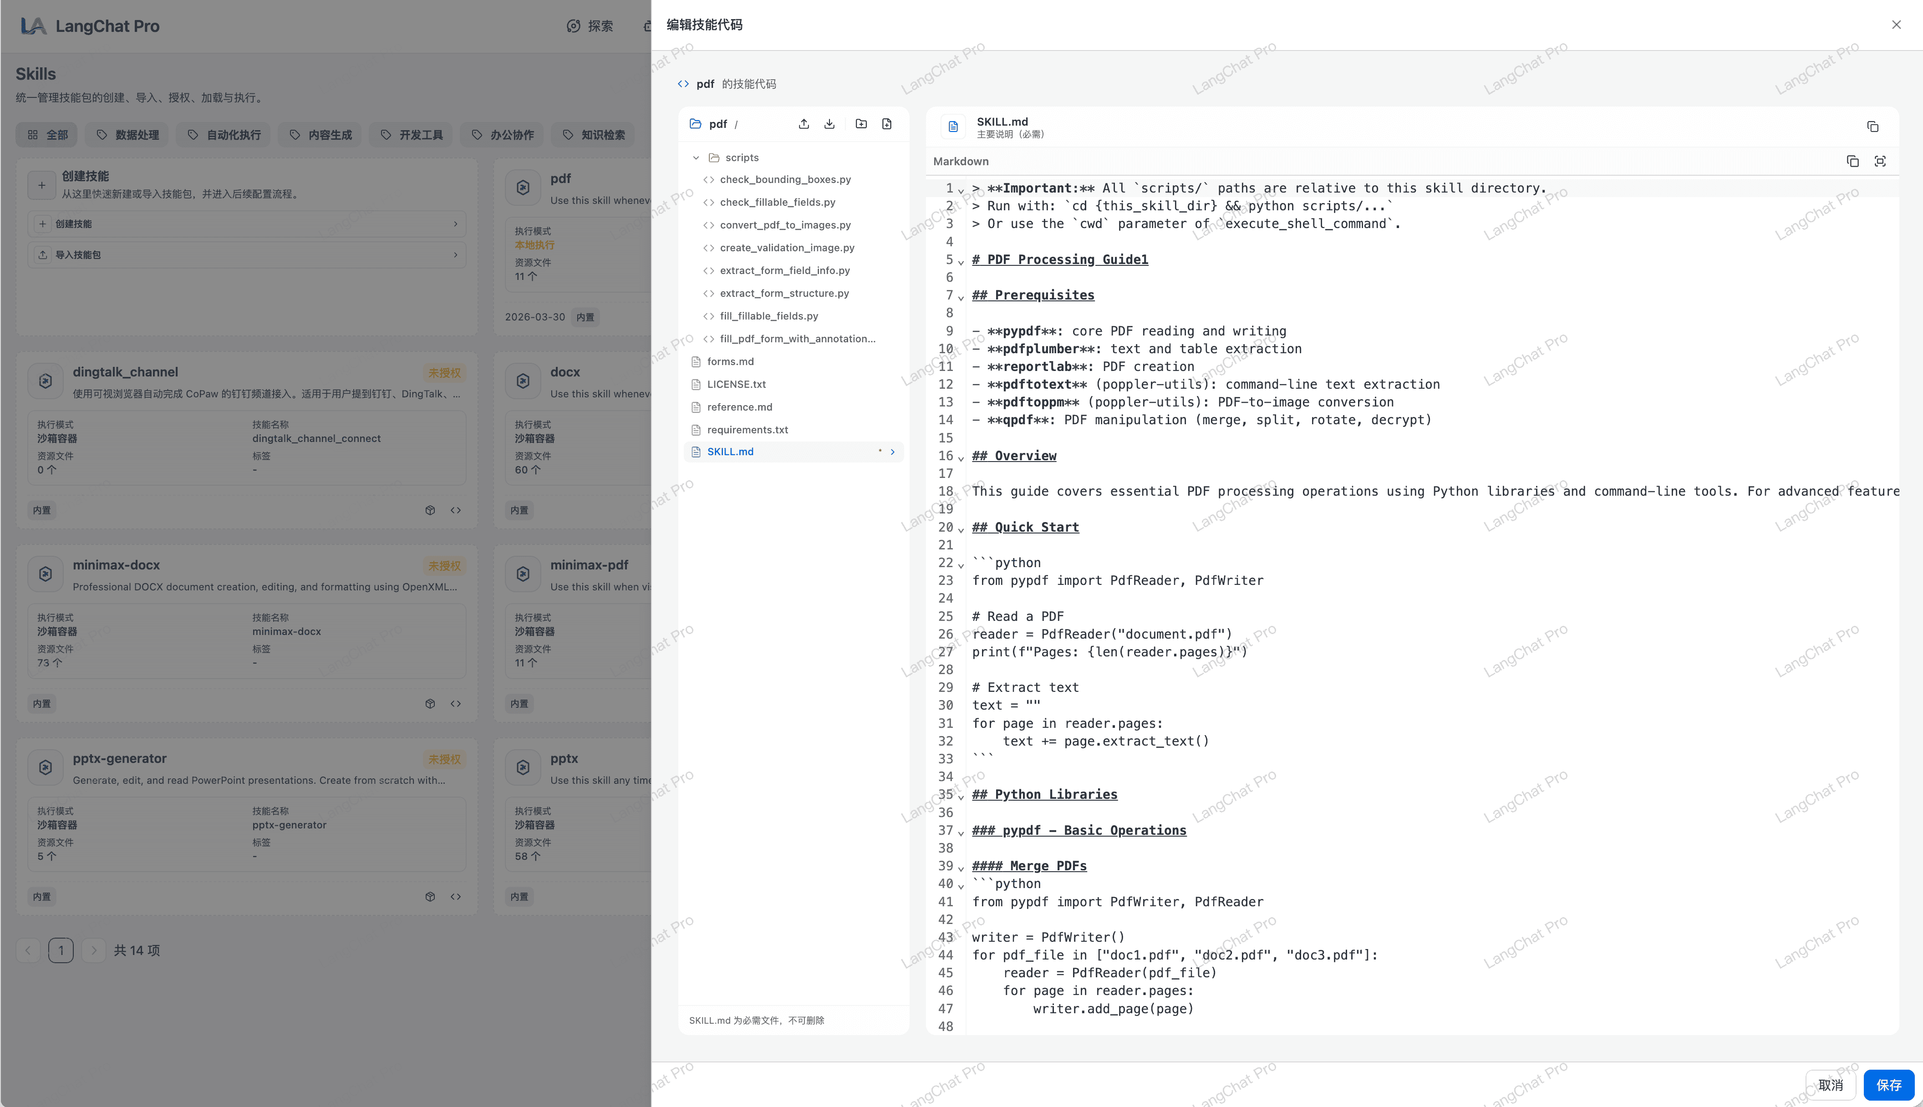1923x1107 pixels.
Task: Click the new folder icon
Action: [861, 124]
